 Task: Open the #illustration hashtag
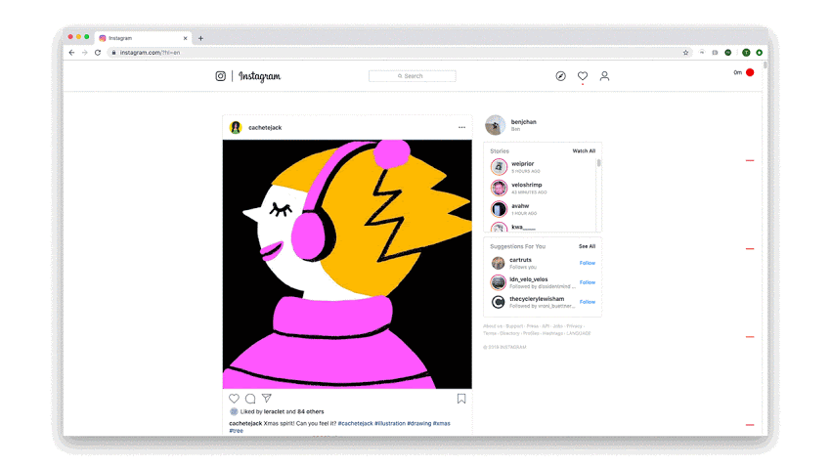click(390, 424)
